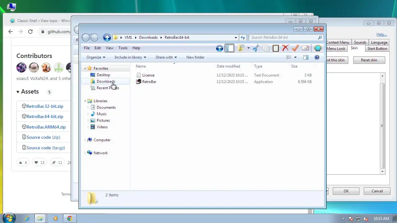397x223 pixels.
Task: Click the blue Help question mark icon
Action: [317, 57]
